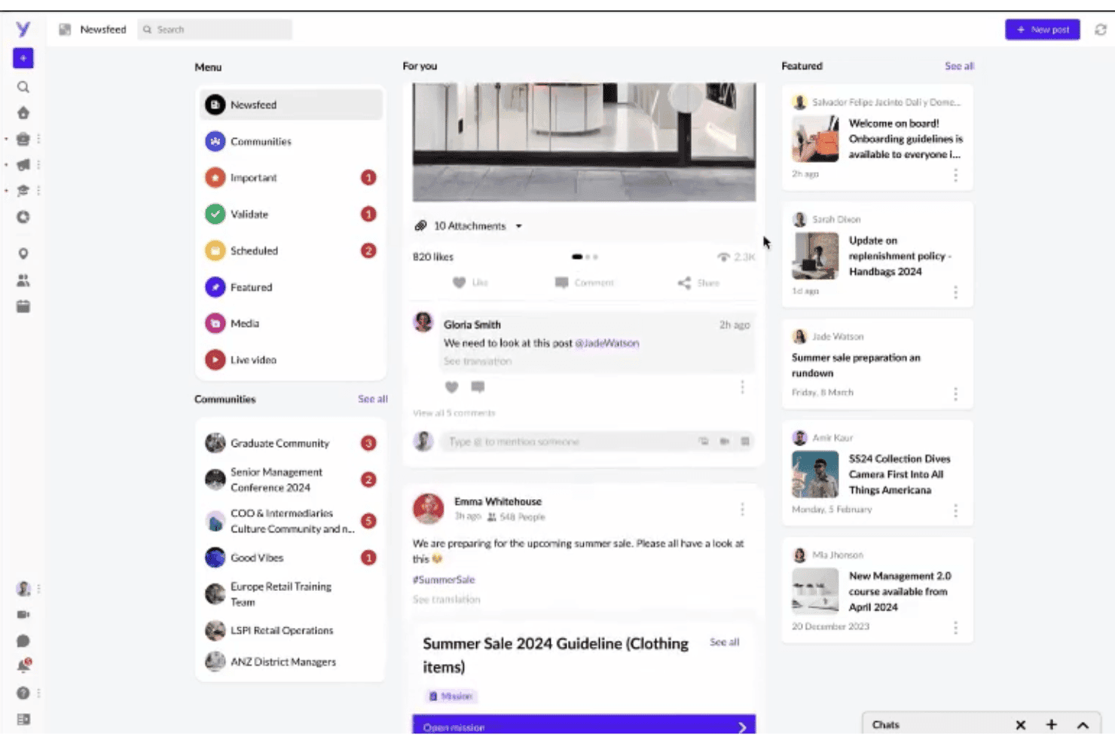
Task: Go to the home icon in sidebar
Action: tap(23, 113)
